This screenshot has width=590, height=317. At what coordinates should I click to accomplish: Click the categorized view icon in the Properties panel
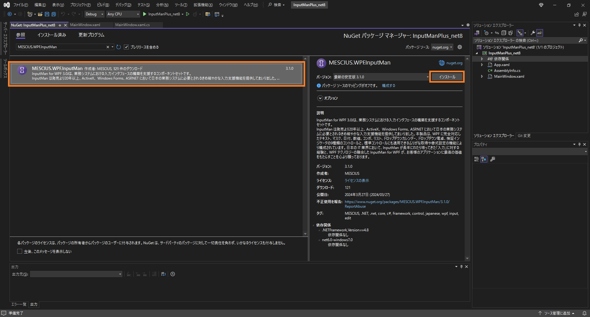click(x=477, y=159)
